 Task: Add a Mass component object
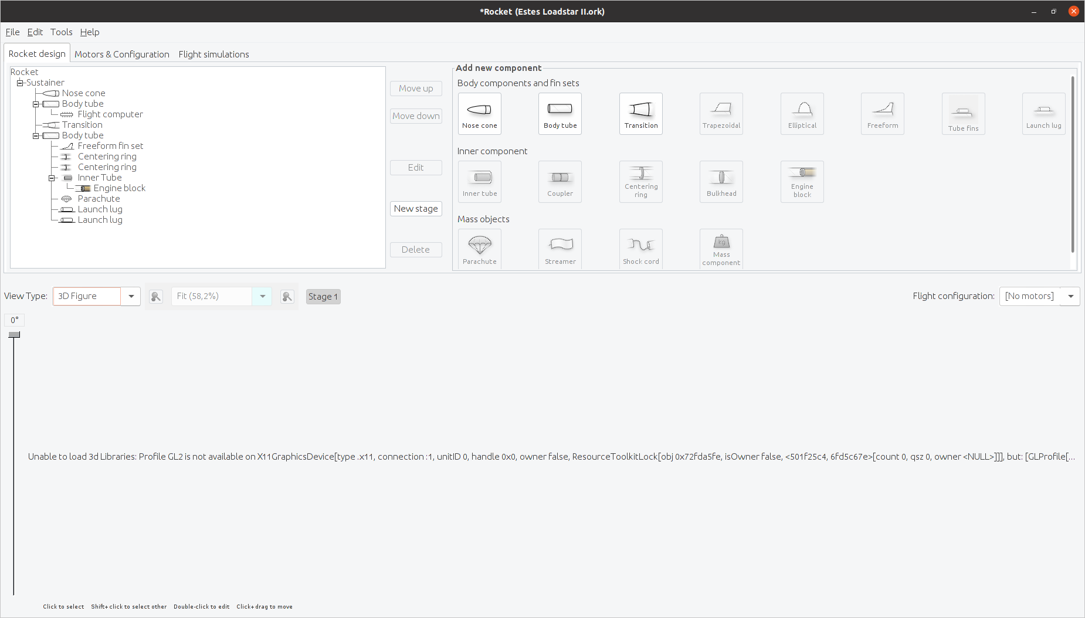point(721,249)
